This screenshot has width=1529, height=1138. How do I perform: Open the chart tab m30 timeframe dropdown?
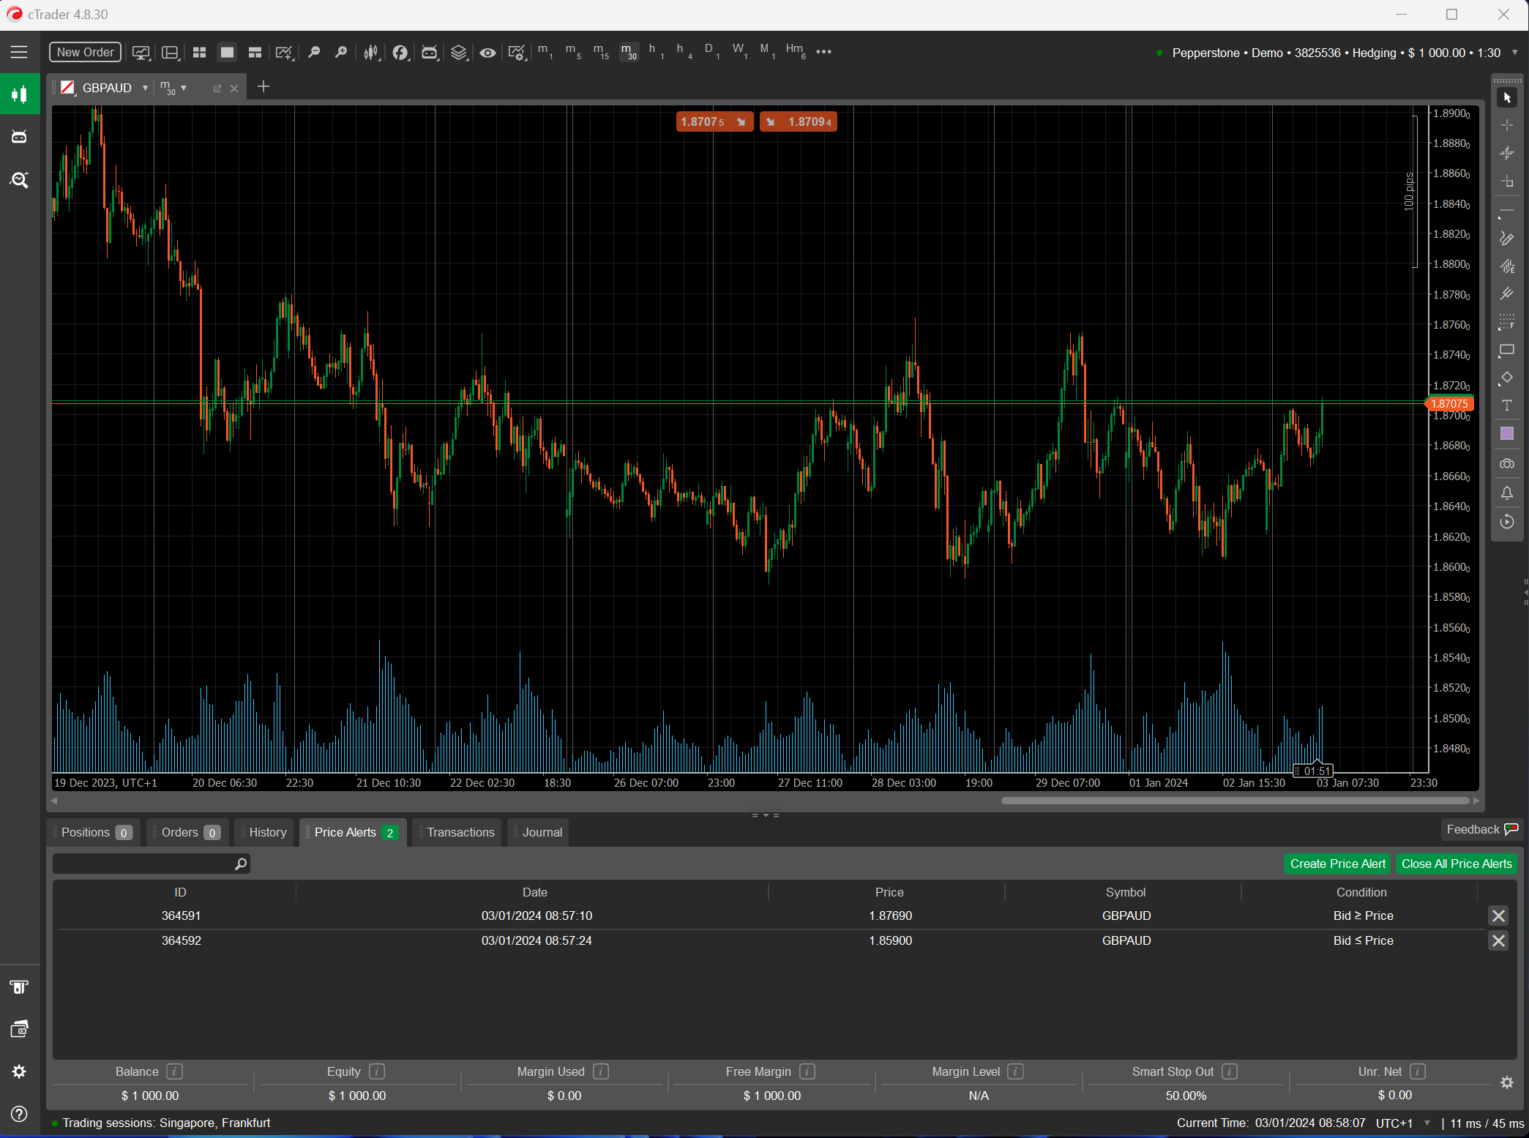184,88
